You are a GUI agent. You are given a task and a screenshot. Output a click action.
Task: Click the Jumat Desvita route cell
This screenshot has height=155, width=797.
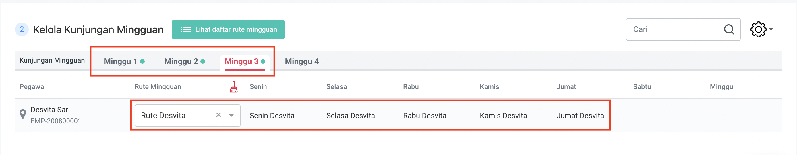[x=580, y=116]
